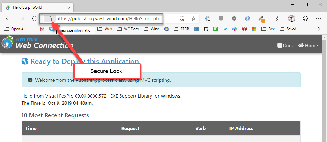Click the smiley feedback icon
This screenshot has height=142, width=327.
(305, 18)
